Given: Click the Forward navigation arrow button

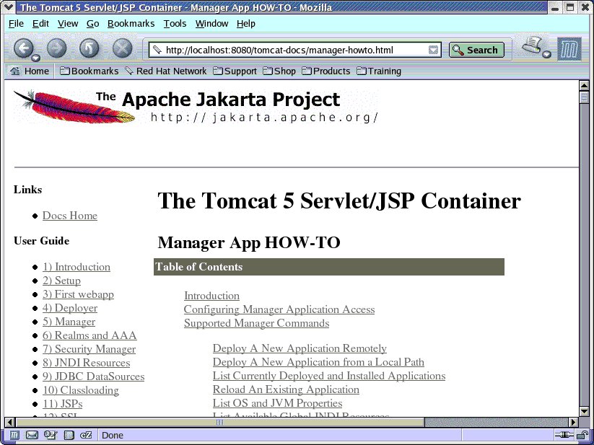Looking at the screenshot, I should [57, 48].
